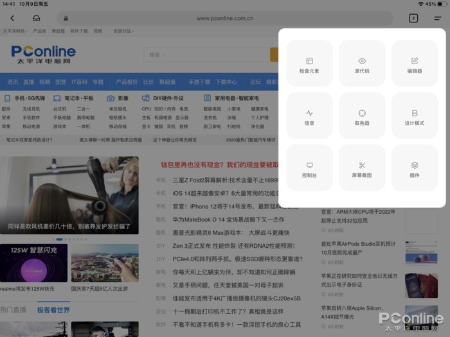The width and height of the screenshot is (450, 337).
Task: Open the 插件 plugins tile
Action: (415, 168)
